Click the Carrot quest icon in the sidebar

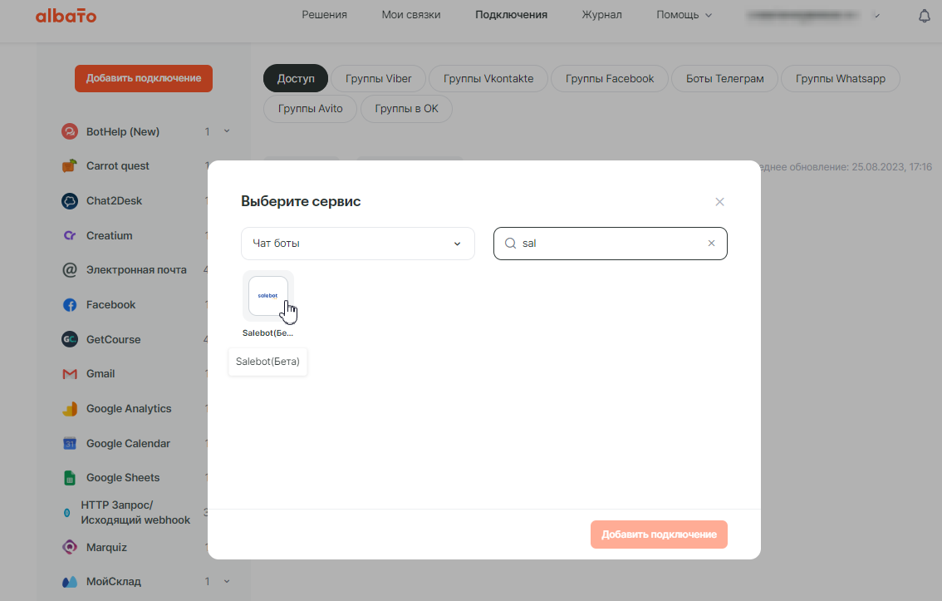point(70,166)
